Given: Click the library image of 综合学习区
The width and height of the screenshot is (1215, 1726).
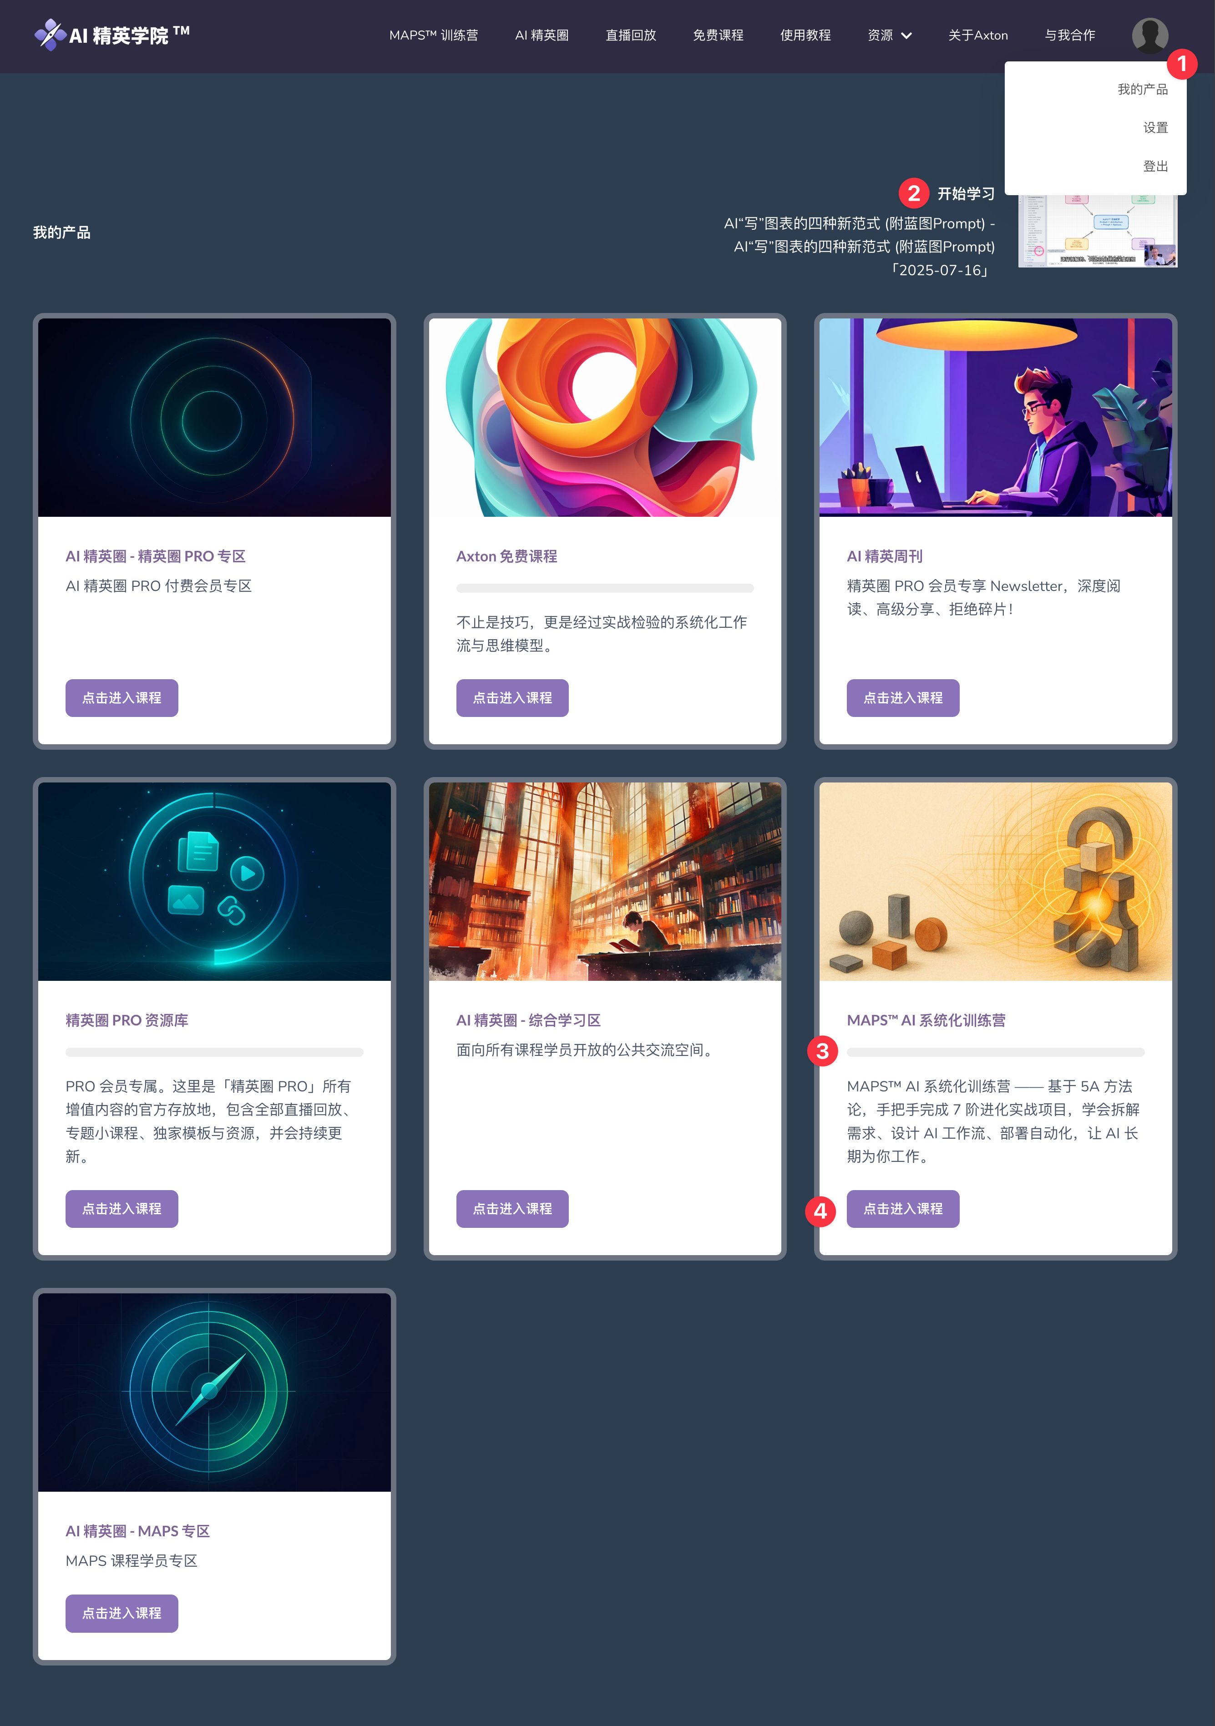Looking at the screenshot, I should (x=604, y=881).
